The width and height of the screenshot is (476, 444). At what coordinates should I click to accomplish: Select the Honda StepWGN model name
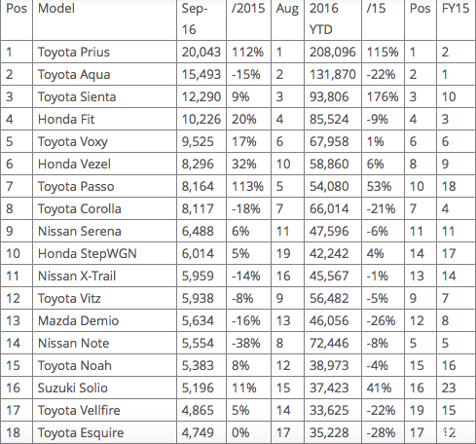[88, 253]
